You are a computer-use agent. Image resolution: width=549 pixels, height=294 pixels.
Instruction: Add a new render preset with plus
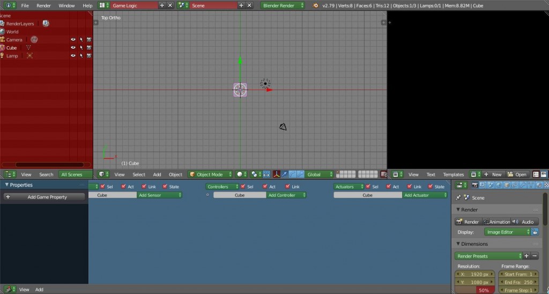click(x=526, y=256)
